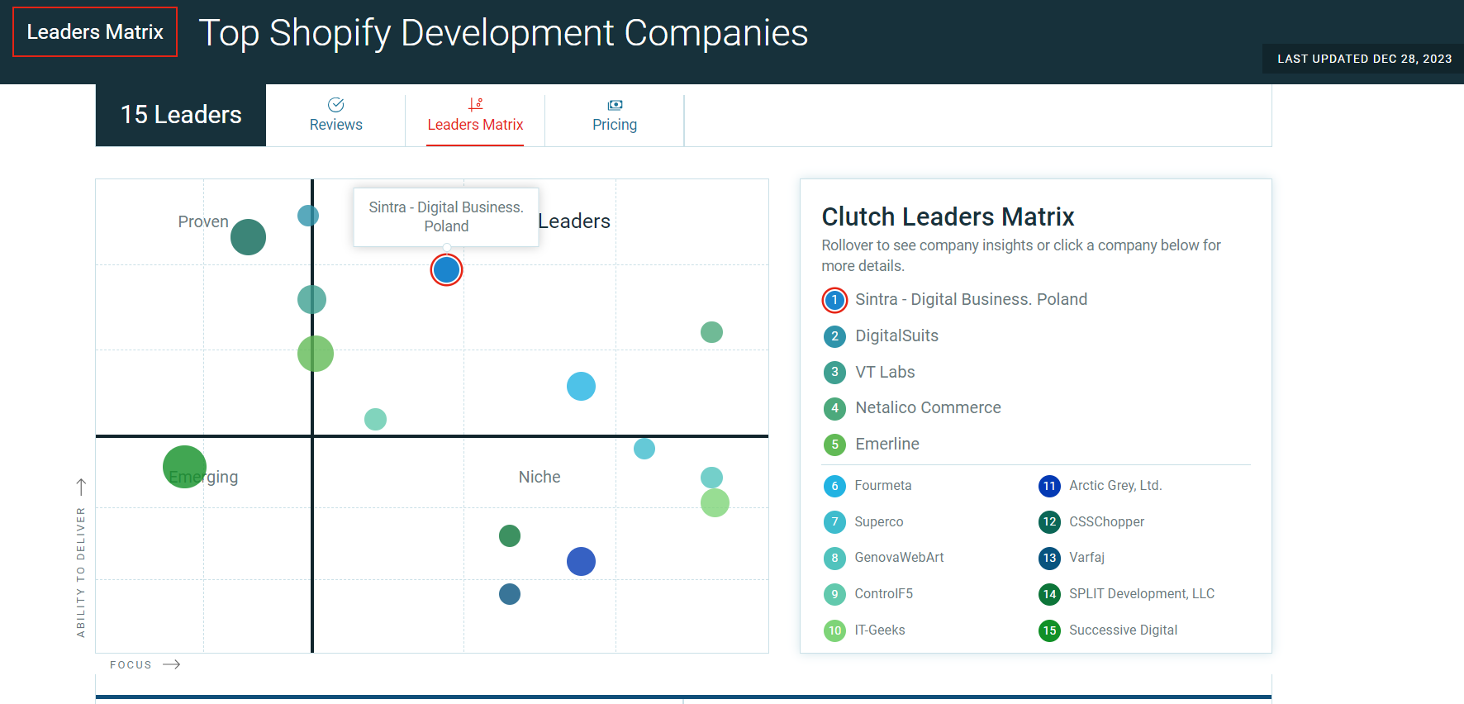Click the Clutch Leaders Matrix heading
The height and width of the screenshot is (704, 1464).
[x=948, y=216]
